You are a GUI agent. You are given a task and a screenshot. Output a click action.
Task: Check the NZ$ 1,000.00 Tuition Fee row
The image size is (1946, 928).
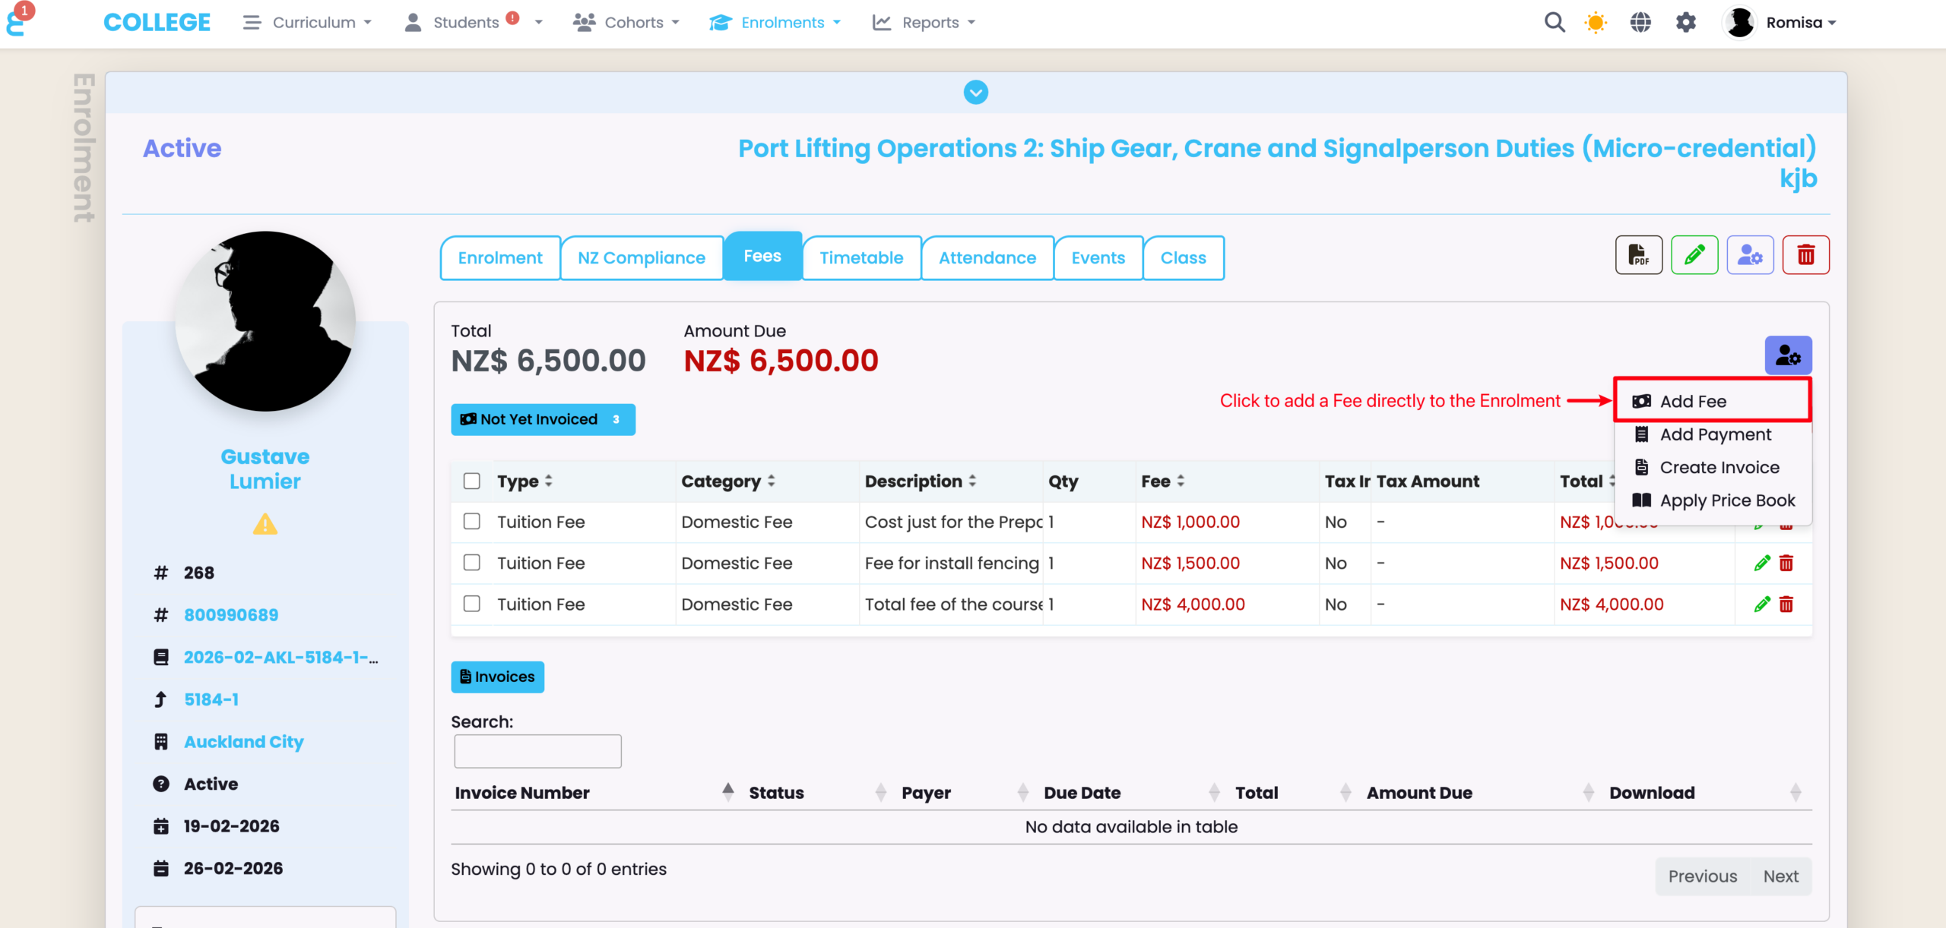[x=472, y=522]
